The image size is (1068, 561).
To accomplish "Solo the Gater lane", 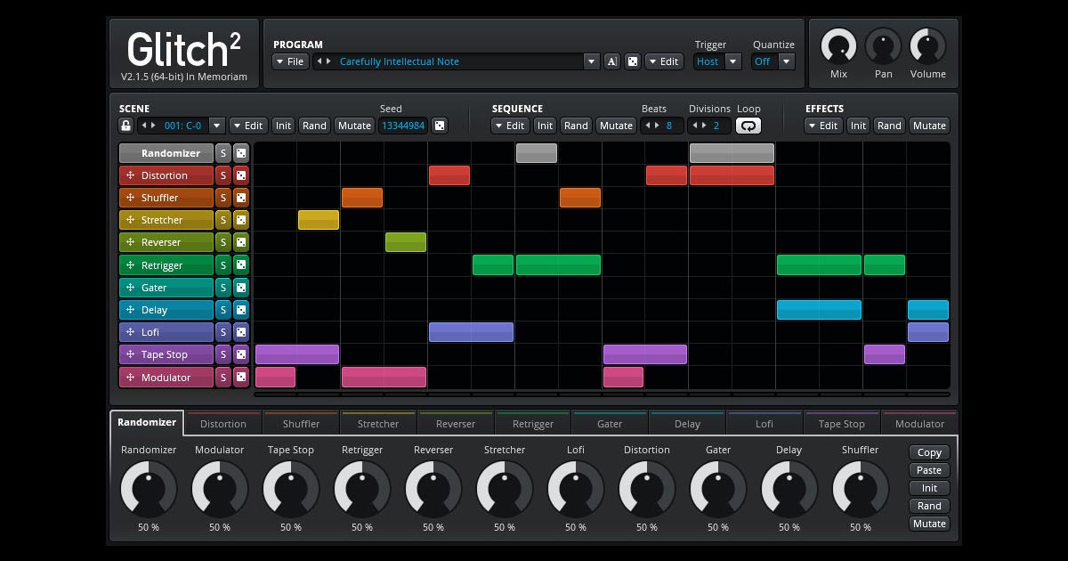I will (x=223, y=288).
